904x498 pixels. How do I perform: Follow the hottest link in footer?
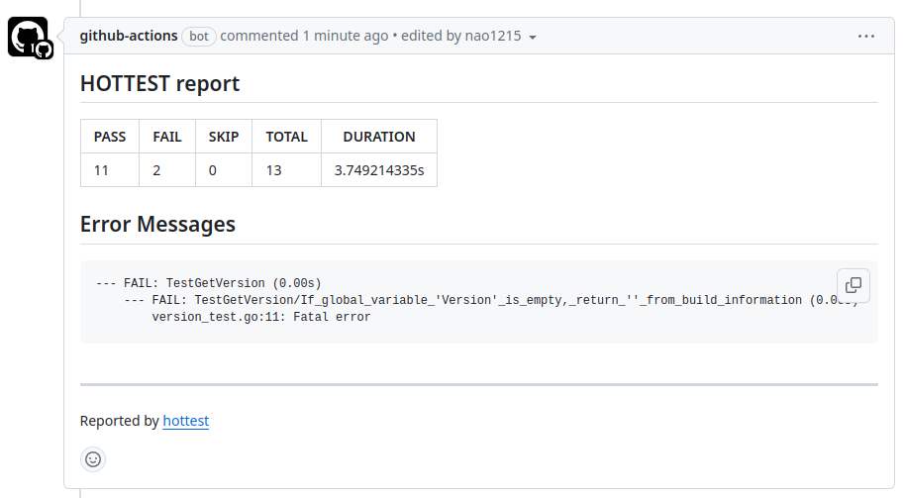tap(186, 421)
